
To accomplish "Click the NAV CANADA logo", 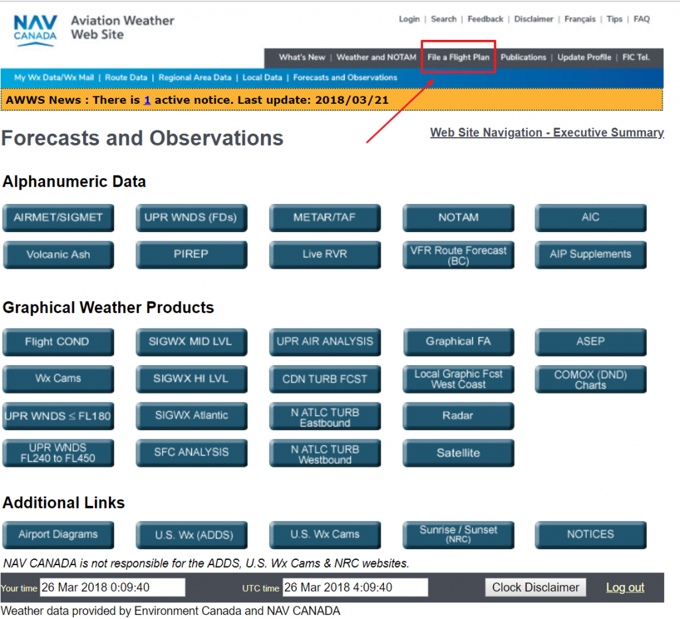I will [x=35, y=31].
